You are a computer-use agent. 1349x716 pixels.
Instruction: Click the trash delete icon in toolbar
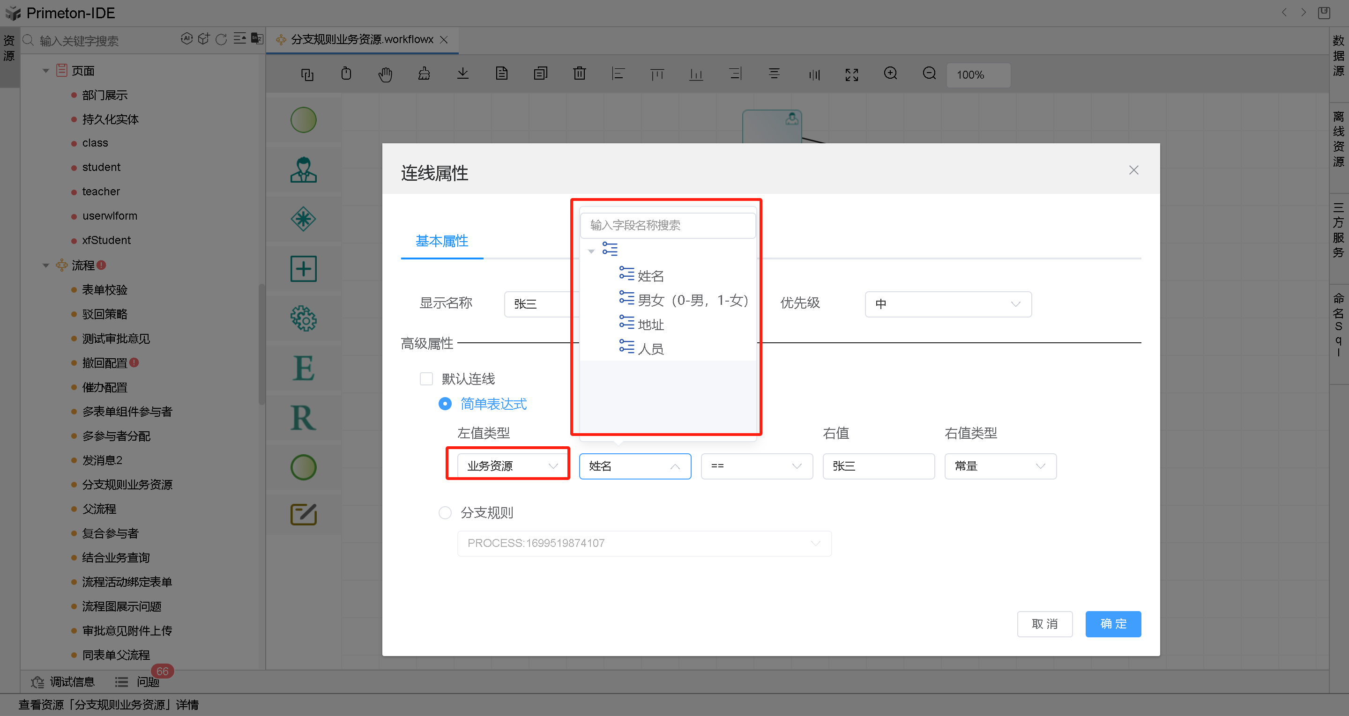click(579, 74)
